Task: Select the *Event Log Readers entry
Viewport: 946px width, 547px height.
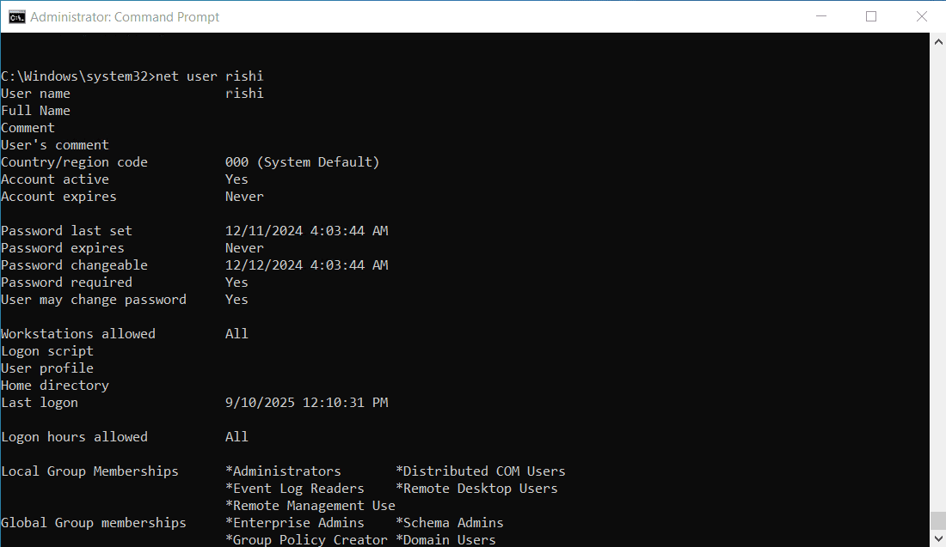Action: 296,488
